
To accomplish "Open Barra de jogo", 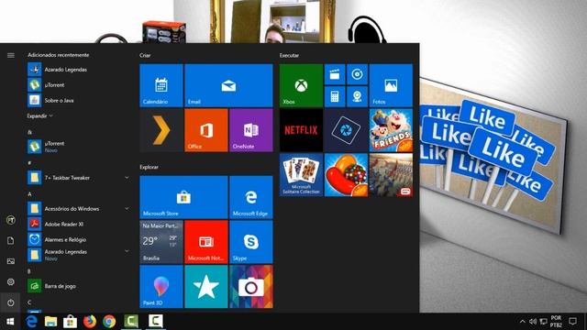I will point(79,286).
